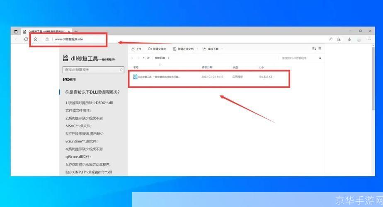
Task: Switch to the list view icon
Action: 320,49
